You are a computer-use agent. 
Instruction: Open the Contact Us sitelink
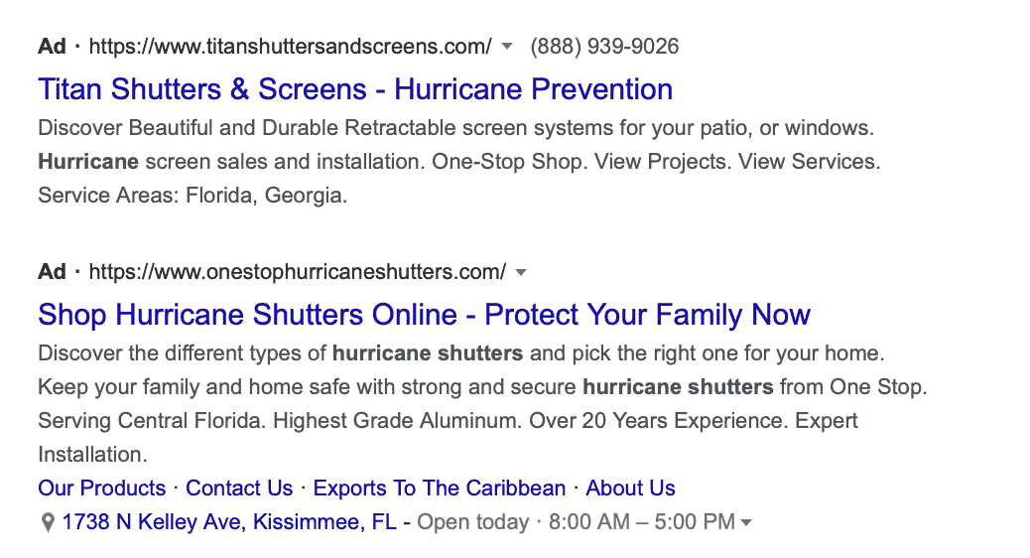click(x=239, y=488)
